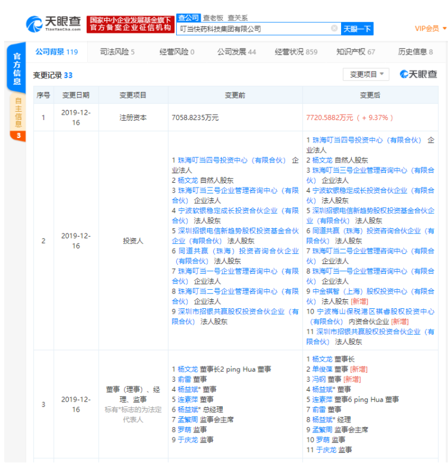Open 杨益斌 经理 link in 变更后 column
448x463 pixels.
324,419
